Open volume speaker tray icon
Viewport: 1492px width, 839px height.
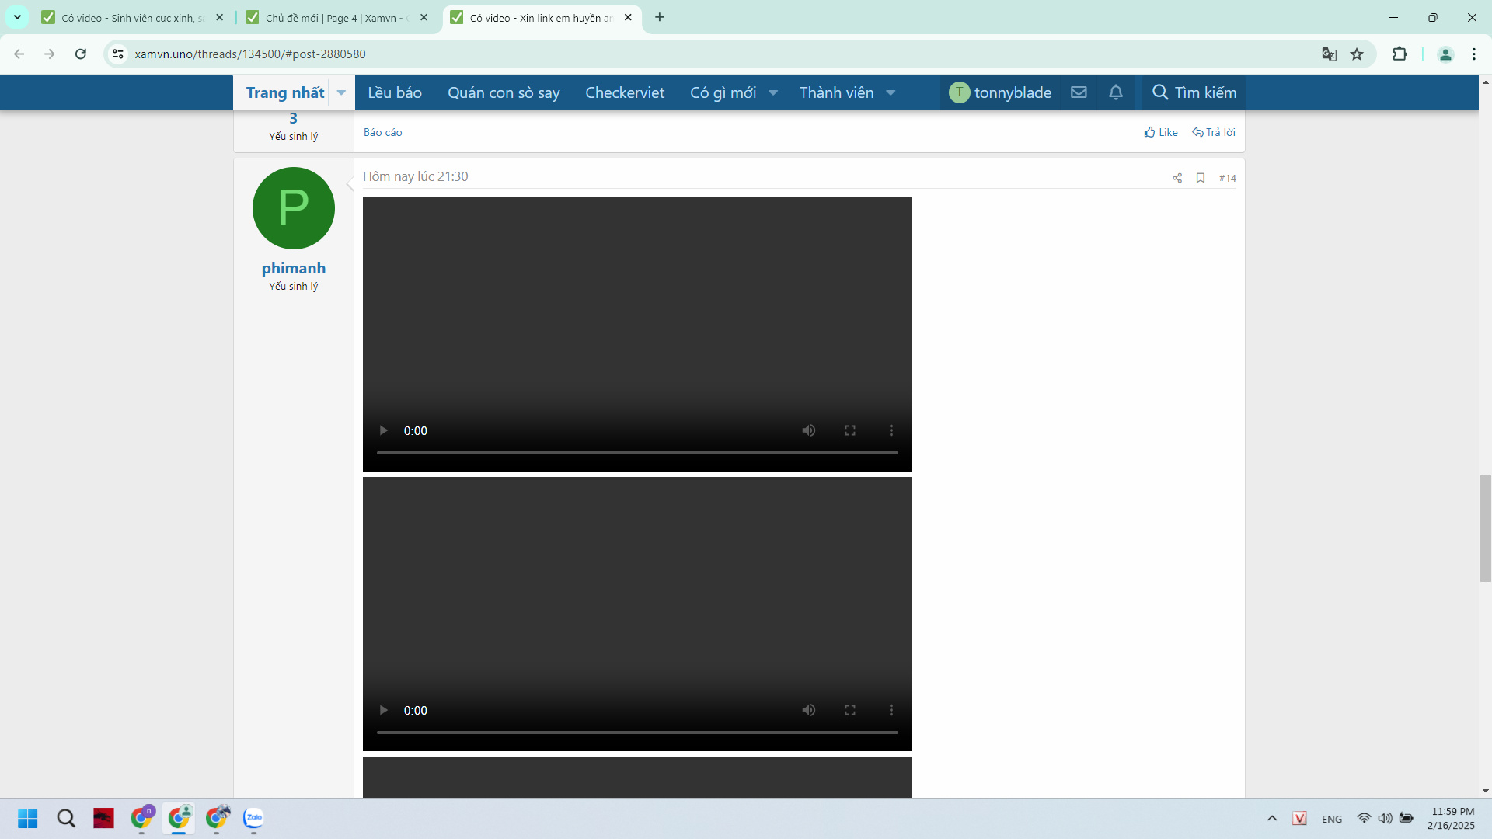[x=1385, y=818]
